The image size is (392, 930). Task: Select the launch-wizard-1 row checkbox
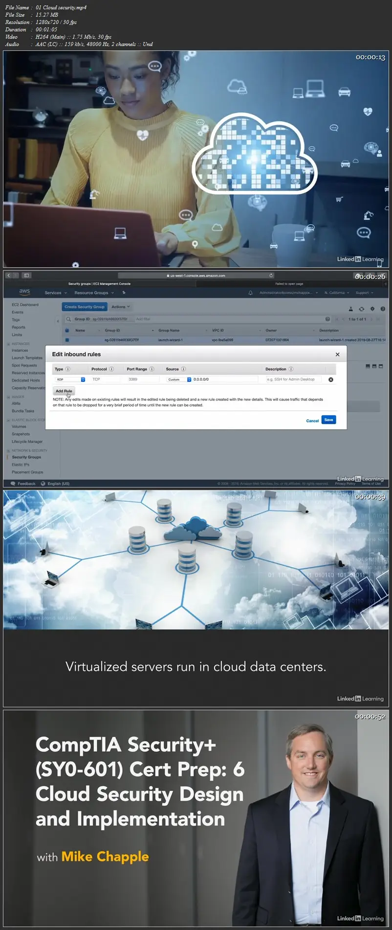67,340
